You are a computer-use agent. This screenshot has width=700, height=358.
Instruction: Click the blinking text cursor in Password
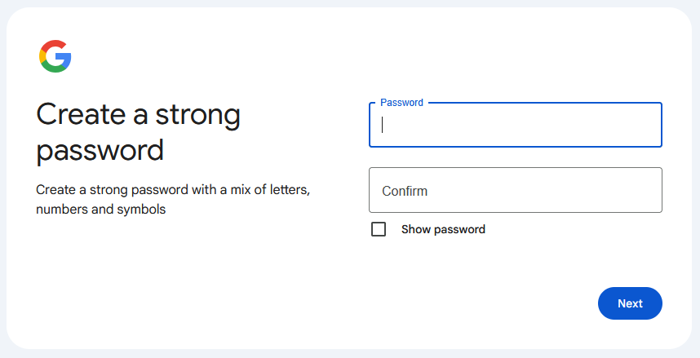coord(382,125)
